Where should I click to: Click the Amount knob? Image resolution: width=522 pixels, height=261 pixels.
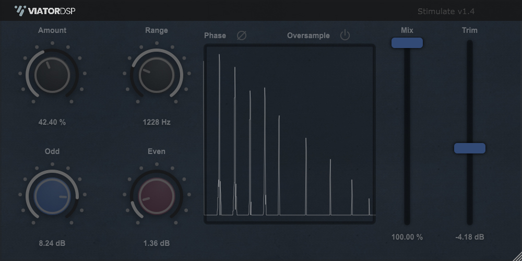point(52,75)
